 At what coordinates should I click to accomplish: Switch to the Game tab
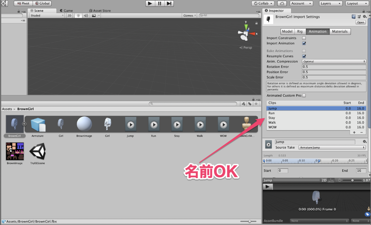pyautogui.click(x=66, y=10)
